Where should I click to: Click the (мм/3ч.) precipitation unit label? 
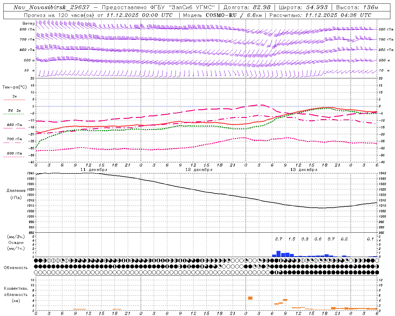16,237
